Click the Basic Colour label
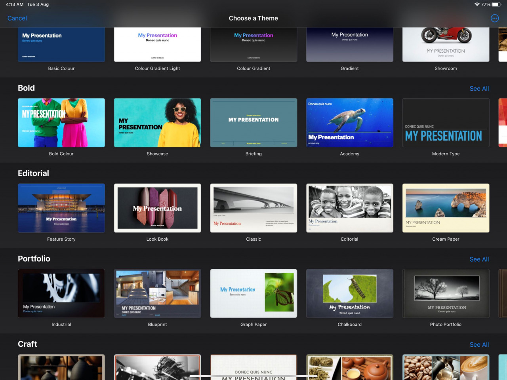 pos(61,68)
